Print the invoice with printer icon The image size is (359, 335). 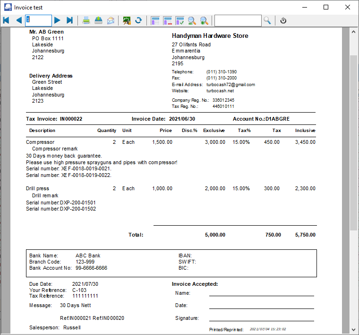coord(86,20)
